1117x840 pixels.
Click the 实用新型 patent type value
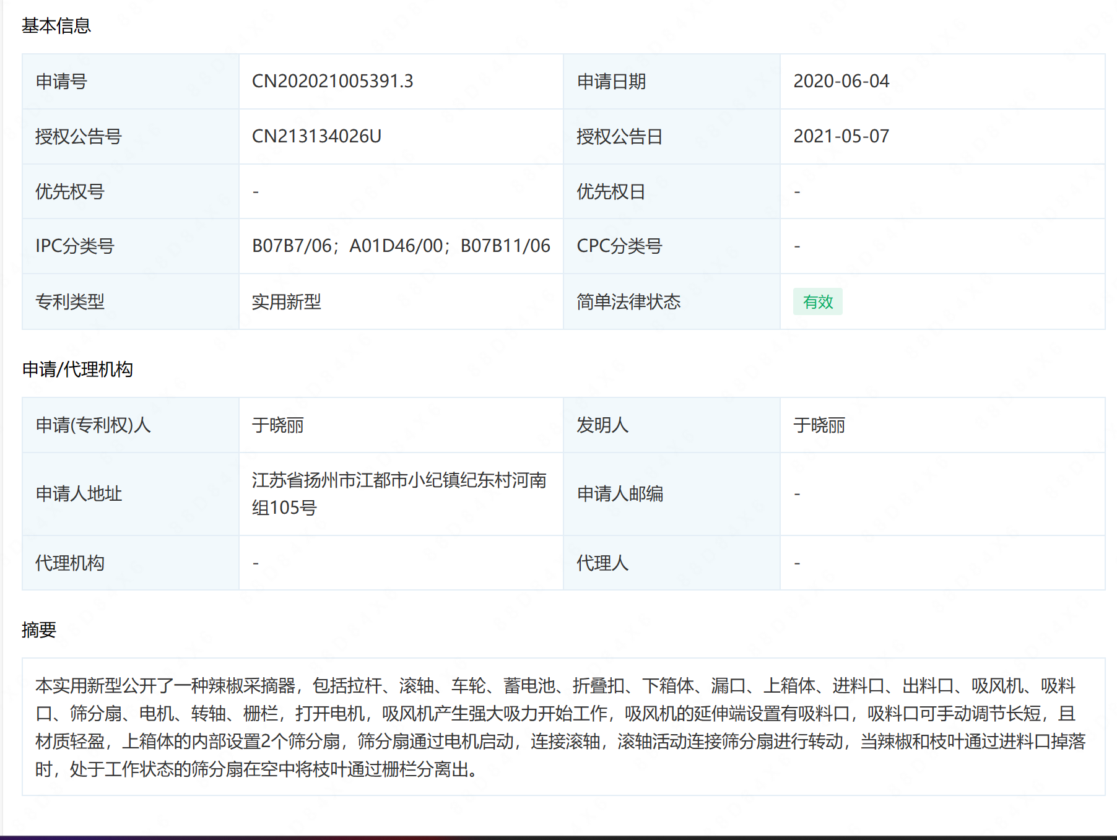click(x=286, y=302)
